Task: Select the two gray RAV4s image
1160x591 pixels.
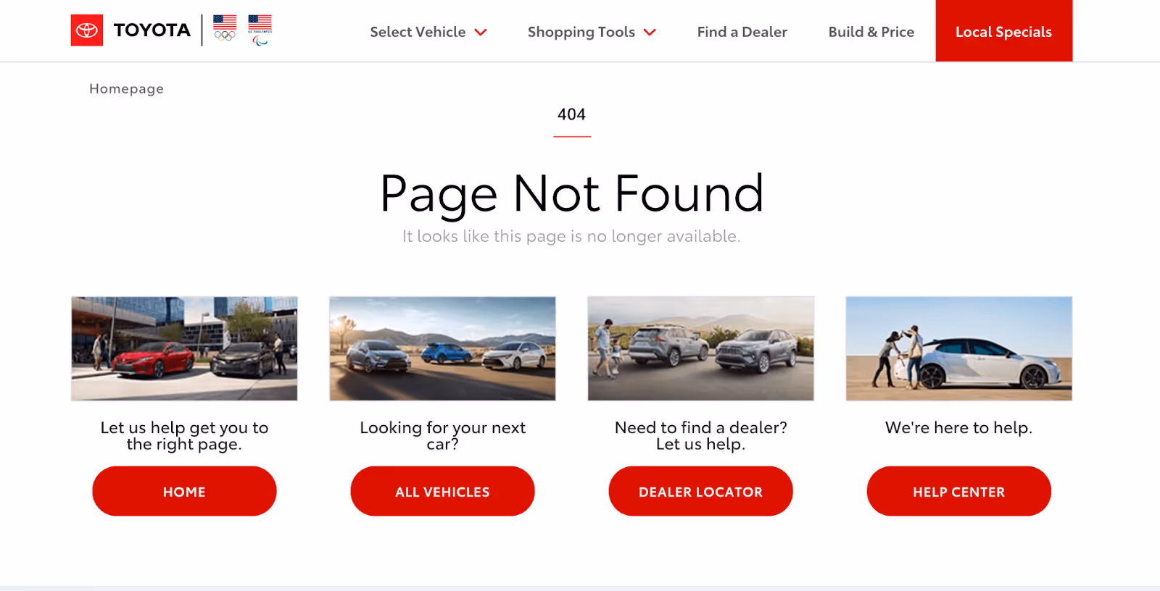Action: [x=700, y=348]
